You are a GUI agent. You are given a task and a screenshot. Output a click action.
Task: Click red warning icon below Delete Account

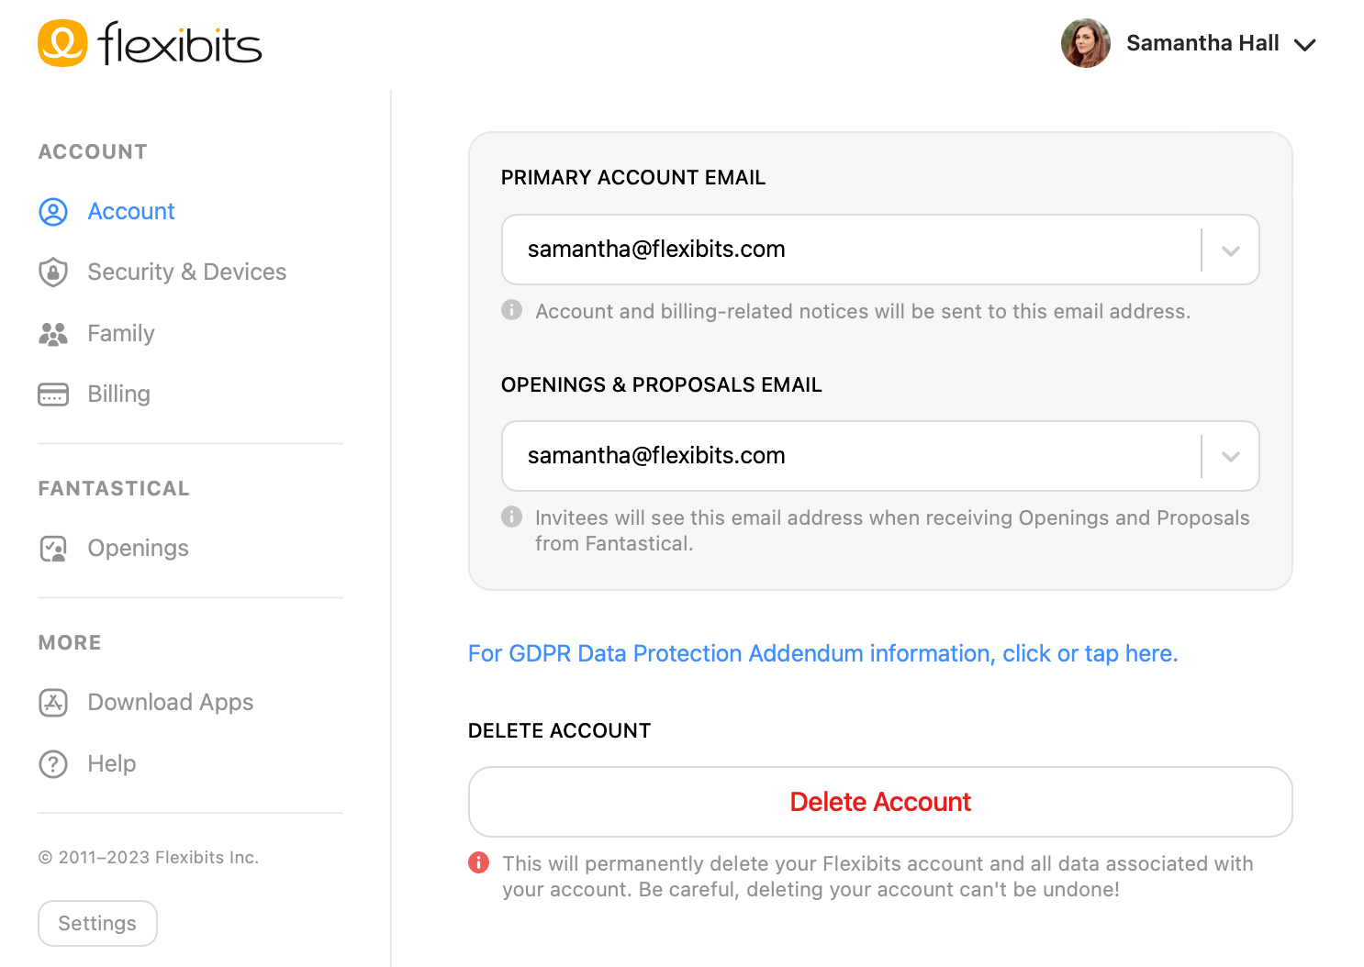(x=479, y=862)
